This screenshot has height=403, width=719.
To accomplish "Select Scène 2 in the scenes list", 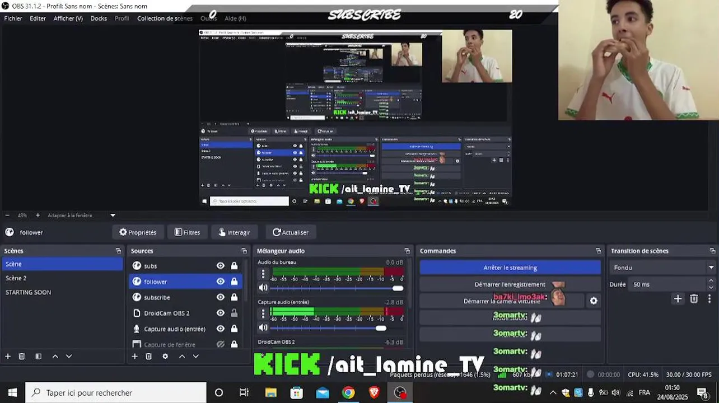I will tap(62, 278).
